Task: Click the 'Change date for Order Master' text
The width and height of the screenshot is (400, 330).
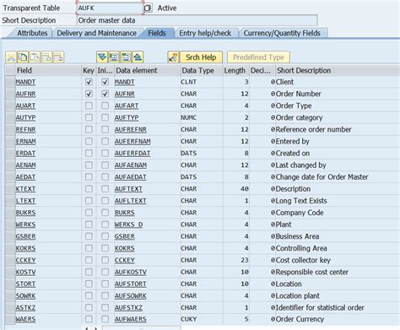Action: coord(322,177)
